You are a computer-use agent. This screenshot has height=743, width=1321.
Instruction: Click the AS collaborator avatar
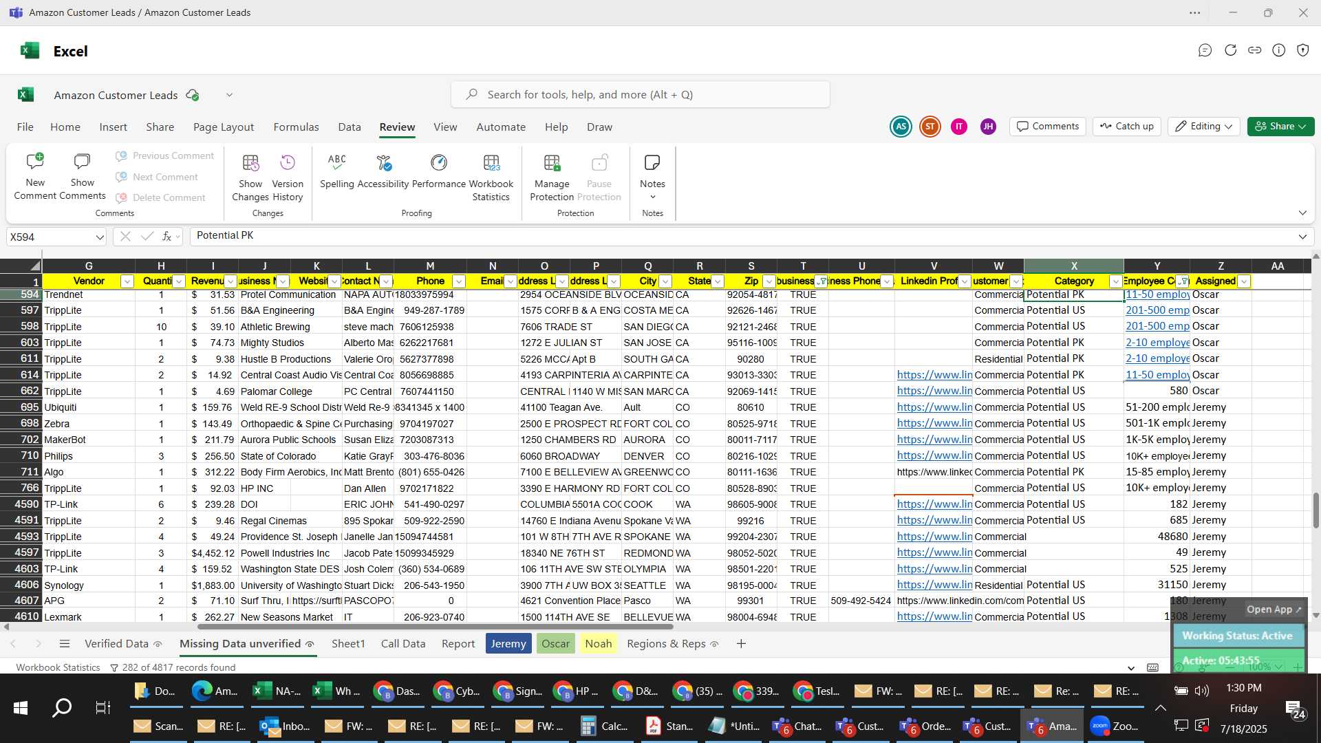(901, 127)
